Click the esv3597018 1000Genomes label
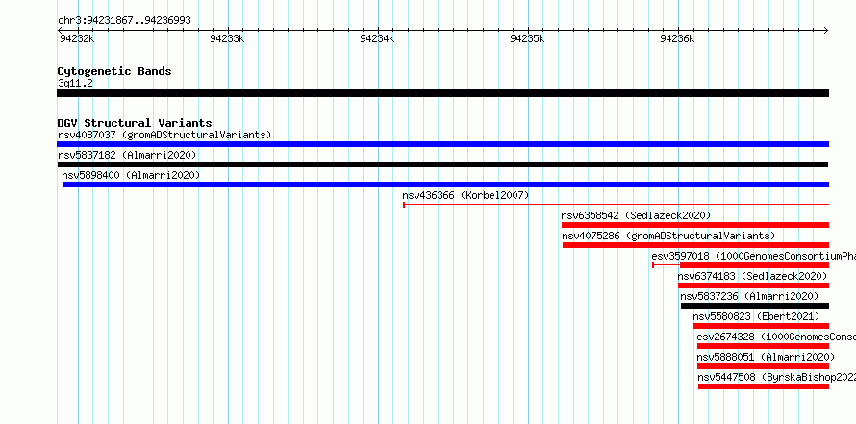 point(753,256)
